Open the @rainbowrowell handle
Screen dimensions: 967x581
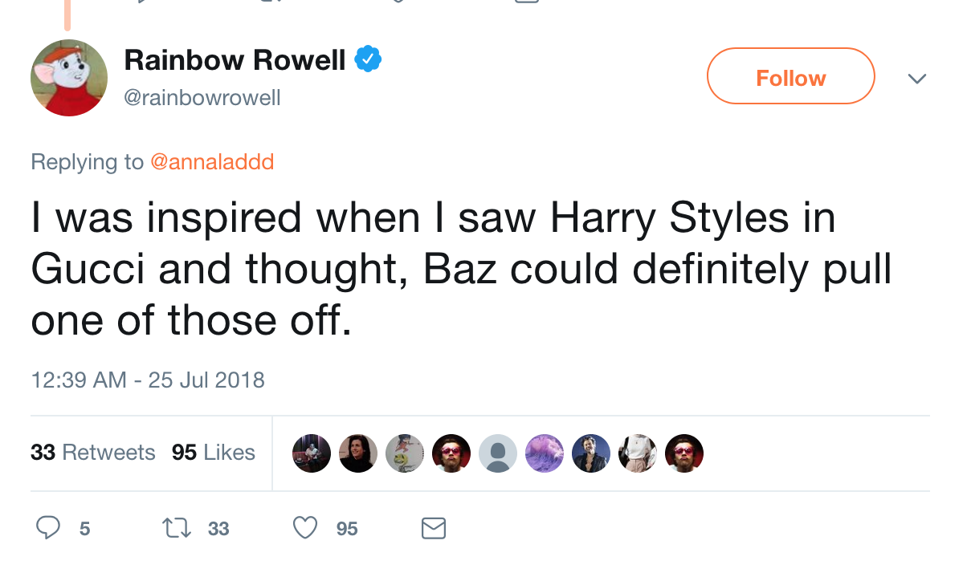tap(202, 98)
